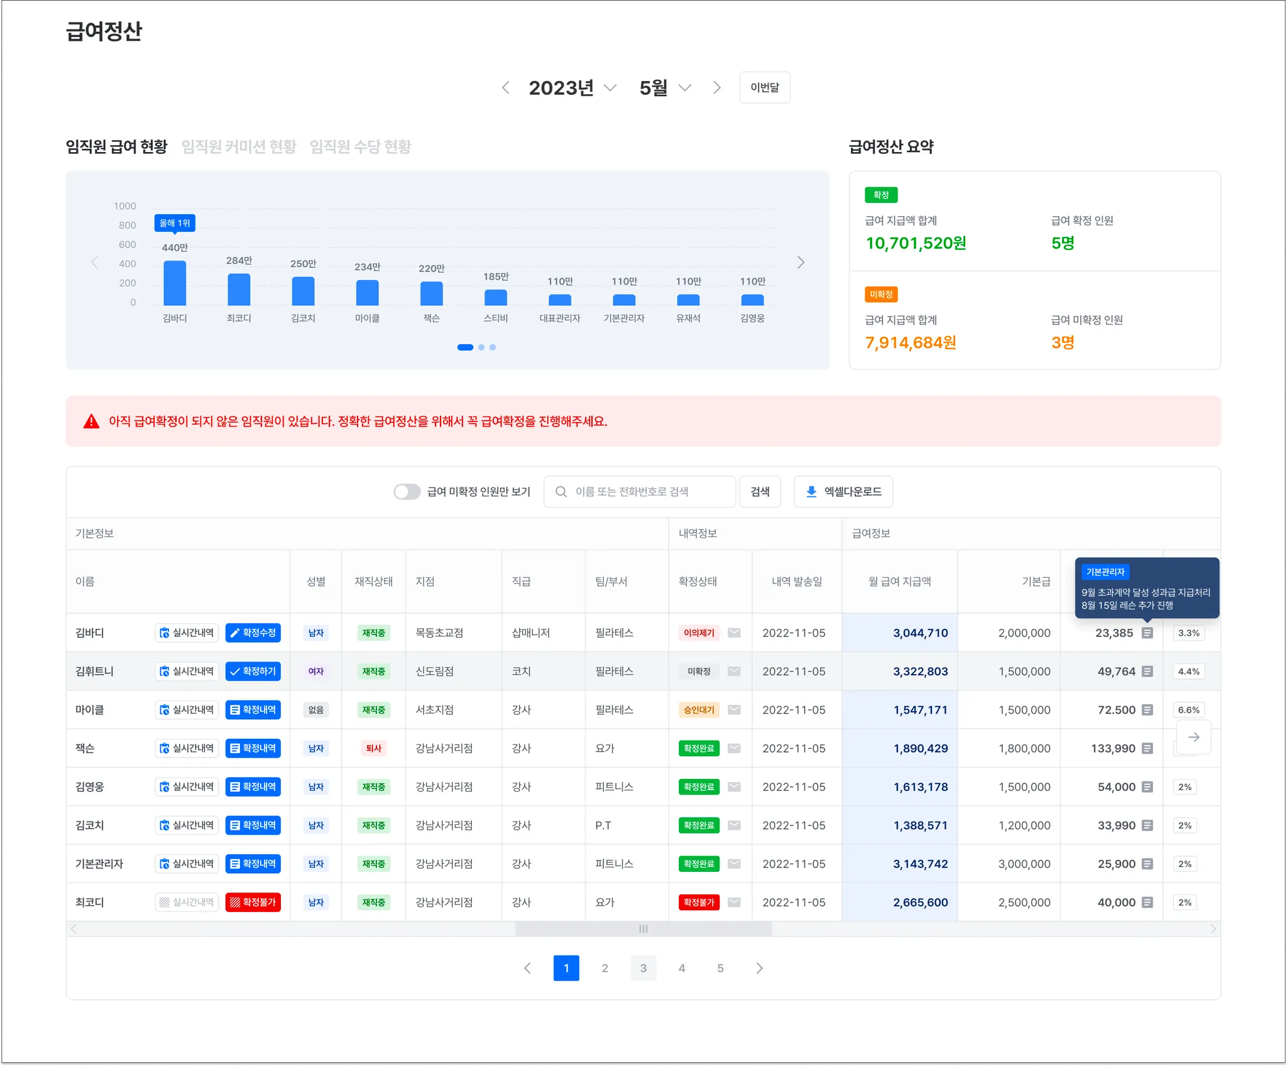Click mail icon in 최코디 row
Viewport: 1287px width, 1066px height.
point(733,902)
